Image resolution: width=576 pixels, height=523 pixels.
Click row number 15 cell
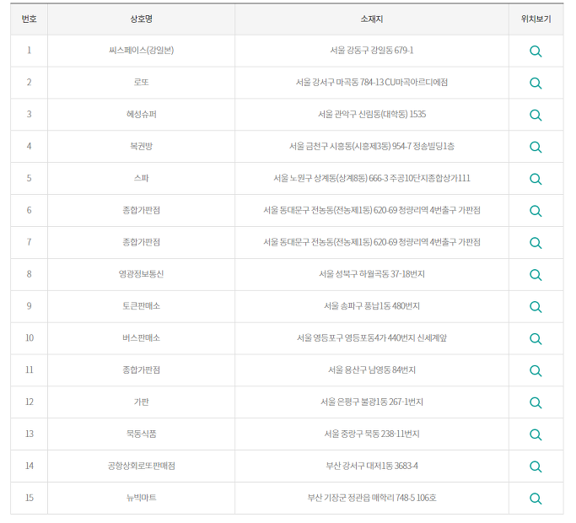[x=29, y=498]
